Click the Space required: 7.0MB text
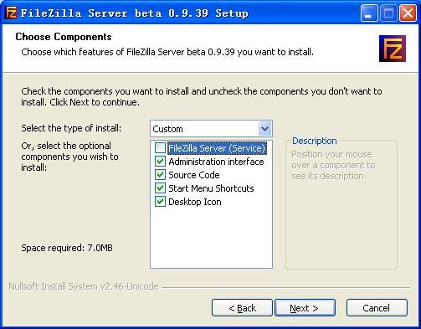 pos(67,248)
